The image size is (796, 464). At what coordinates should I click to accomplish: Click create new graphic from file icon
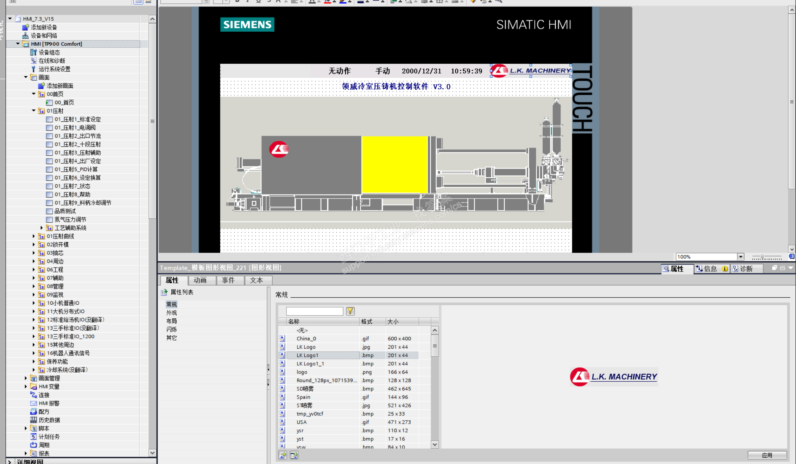(x=283, y=455)
